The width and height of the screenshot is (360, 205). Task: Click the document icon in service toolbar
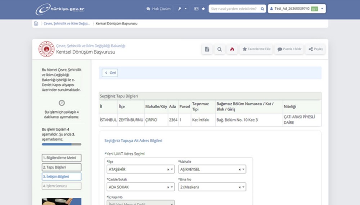[207, 49]
